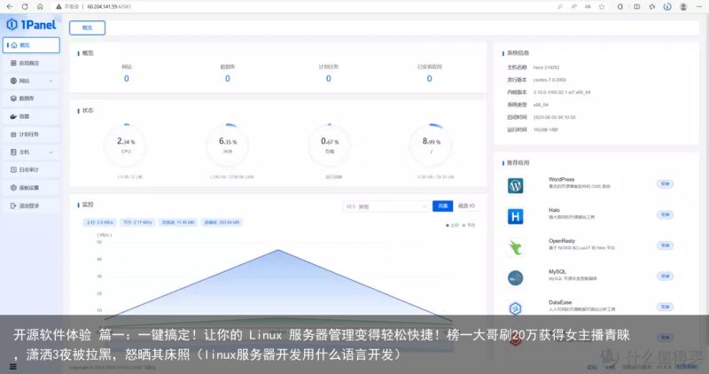Open browser more options menu
This screenshot has height=374, width=709.
698,7
